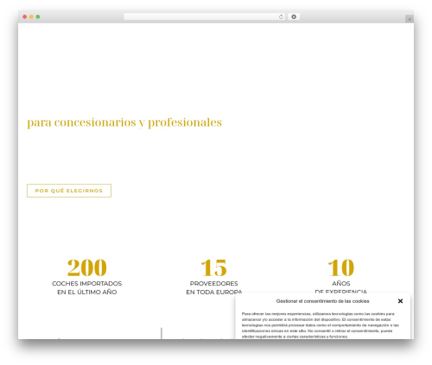Close the cookie consent popup
This screenshot has width=432, height=365.
click(400, 301)
